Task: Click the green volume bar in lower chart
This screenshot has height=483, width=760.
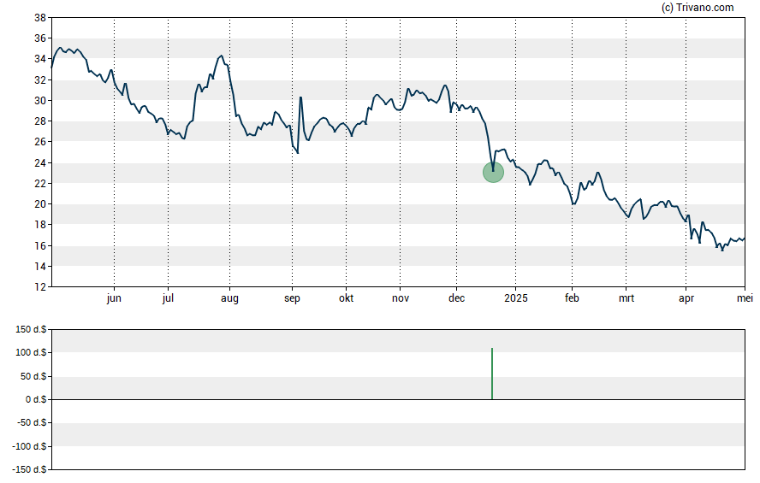Action: click(x=492, y=374)
